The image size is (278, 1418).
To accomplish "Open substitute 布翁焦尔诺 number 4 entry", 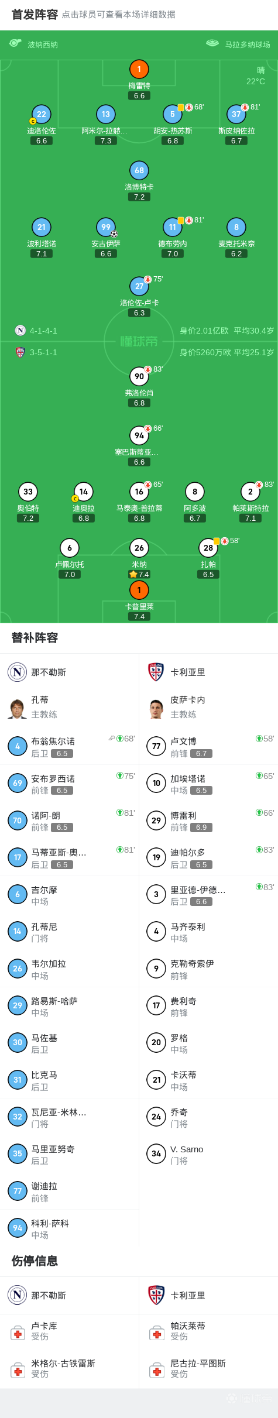I will [70, 747].
